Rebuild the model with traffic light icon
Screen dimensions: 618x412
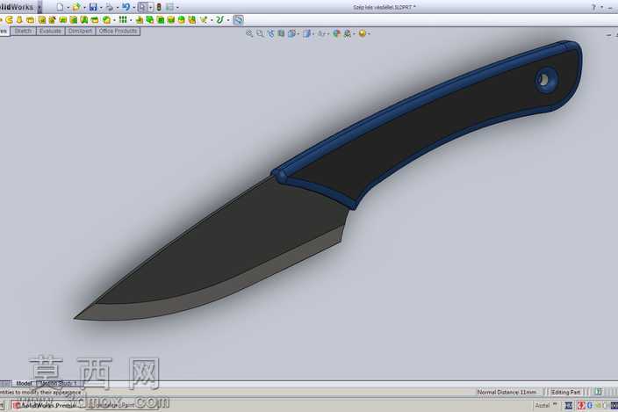click(x=159, y=7)
